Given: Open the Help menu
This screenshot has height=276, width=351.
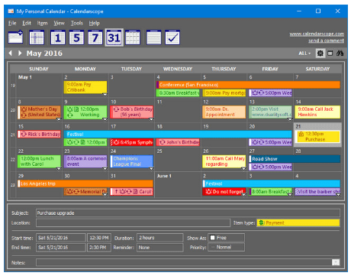Looking at the screenshot, I should click(95, 23).
